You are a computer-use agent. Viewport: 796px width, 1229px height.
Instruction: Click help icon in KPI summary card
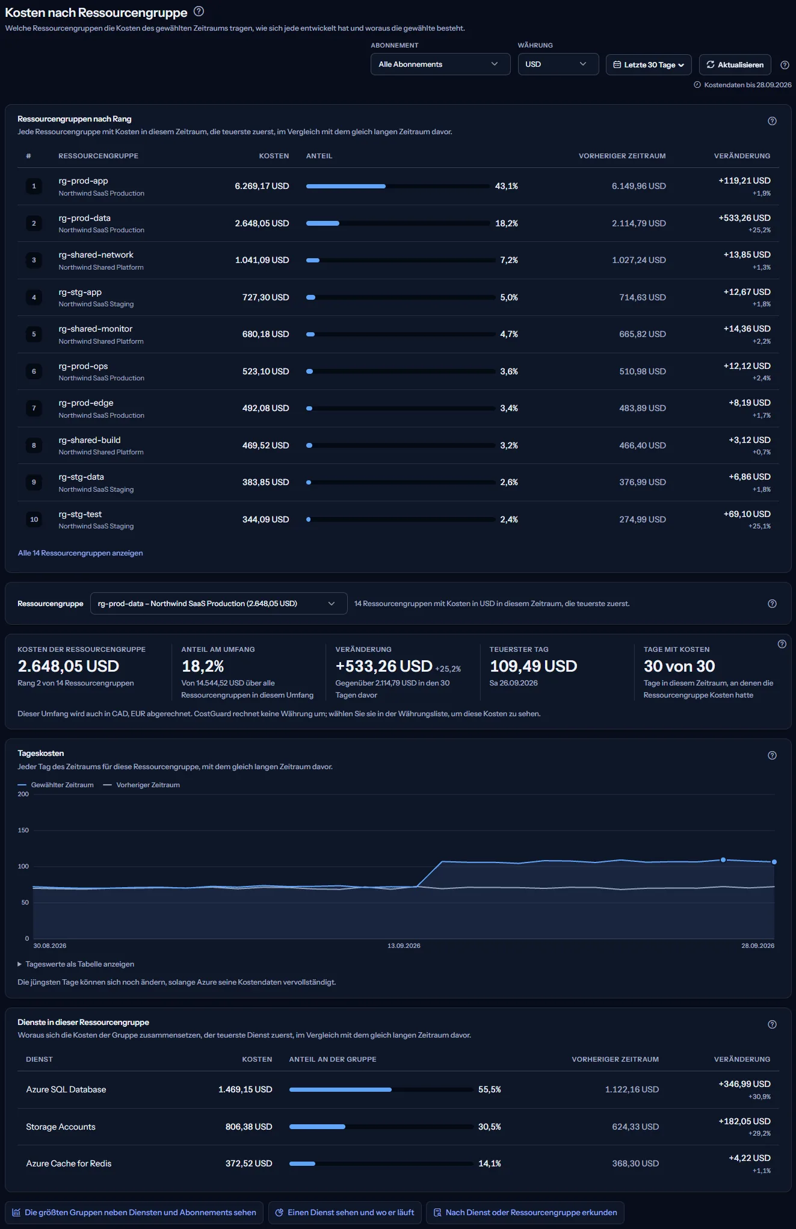point(782,644)
